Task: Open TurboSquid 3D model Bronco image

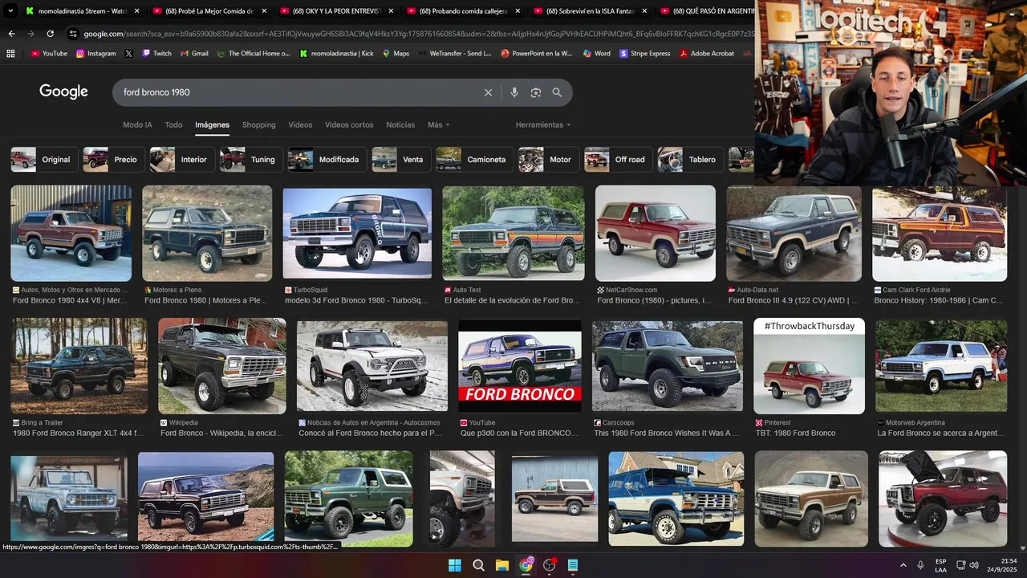Action: pyautogui.click(x=357, y=234)
